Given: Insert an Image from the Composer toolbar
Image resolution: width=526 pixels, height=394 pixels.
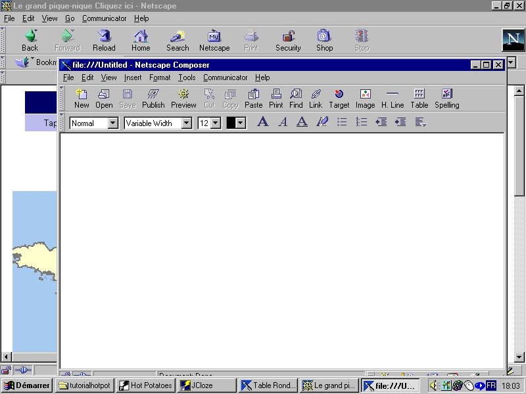Looking at the screenshot, I should pos(366,99).
